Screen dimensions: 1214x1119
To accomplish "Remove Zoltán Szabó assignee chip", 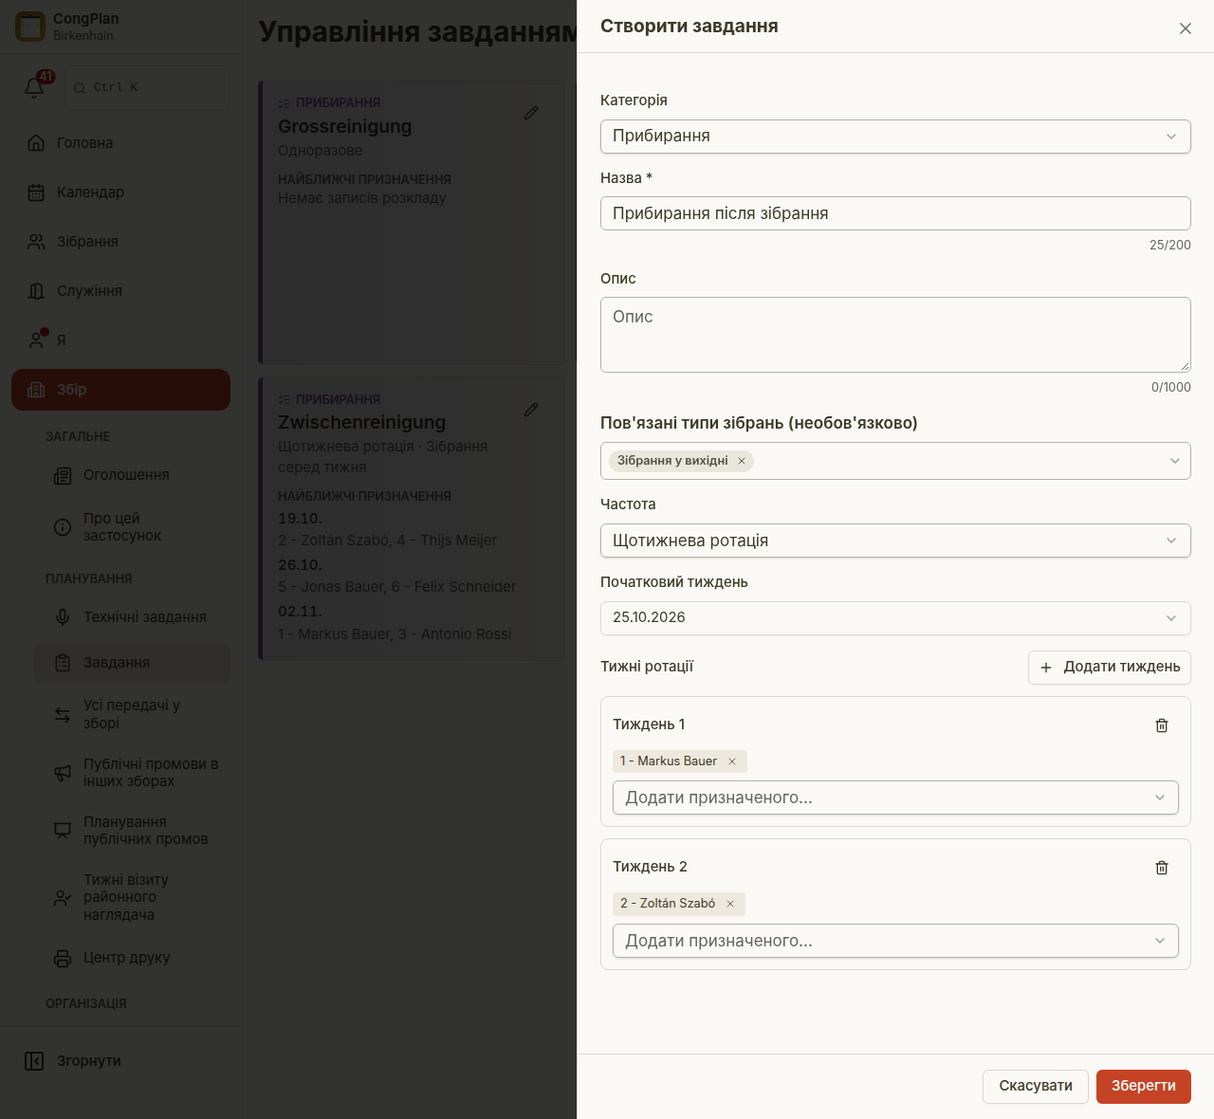I will point(730,904).
